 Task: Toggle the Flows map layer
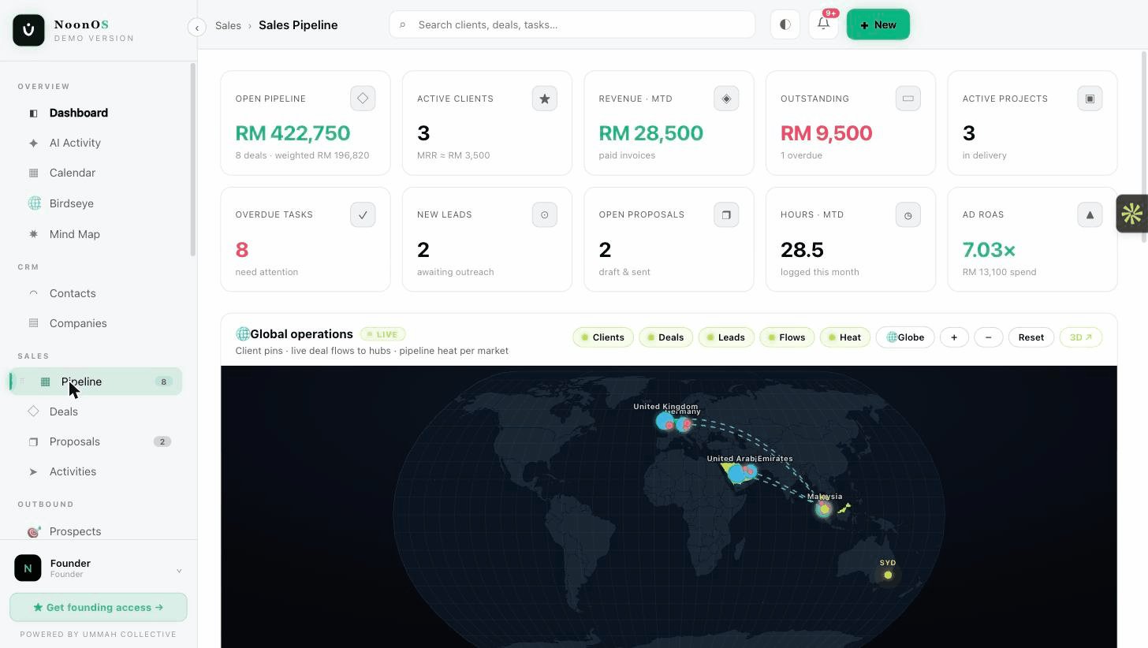click(x=787, y=337)
